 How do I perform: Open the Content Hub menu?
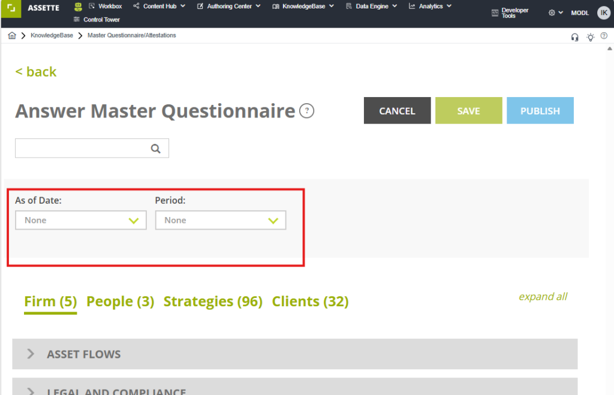(159, 7)
